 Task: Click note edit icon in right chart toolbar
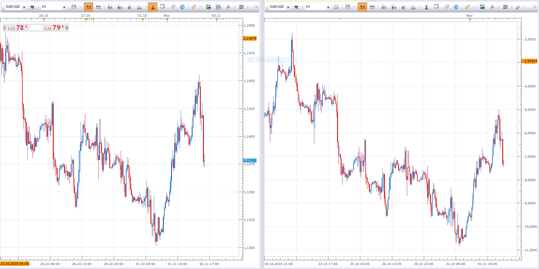click(x=336, y=7)
